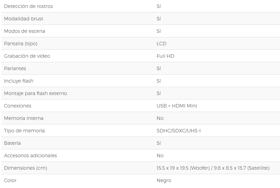Image resolution: width=280 pixels, height=188 pixels.
Task: Click the 'LCD' screen type value
Action: click(x=161, y=44)
